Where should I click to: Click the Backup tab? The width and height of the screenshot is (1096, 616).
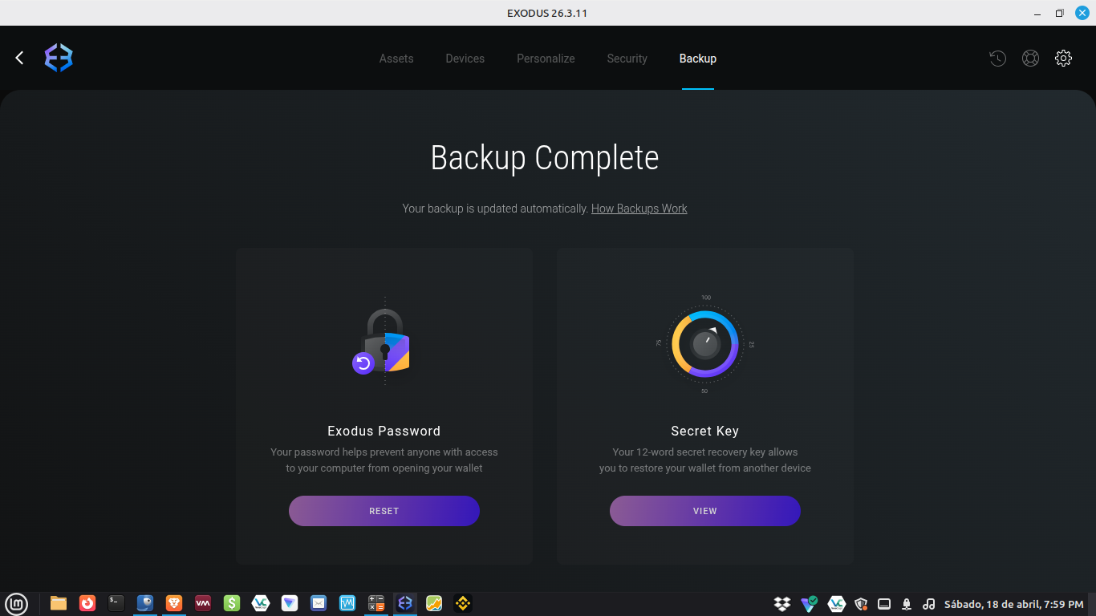click(698, 59)
